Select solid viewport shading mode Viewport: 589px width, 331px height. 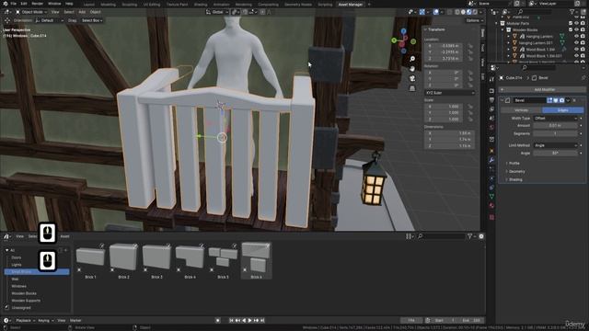click(463, 12)
